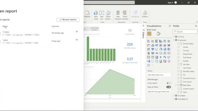Select the Clustered column chart visual

click(x=161, y=41)
